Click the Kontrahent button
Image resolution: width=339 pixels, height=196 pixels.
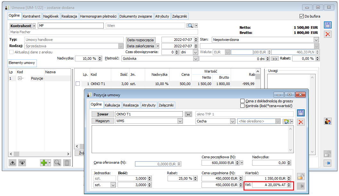pyautogui.click(x=21, y=26)
